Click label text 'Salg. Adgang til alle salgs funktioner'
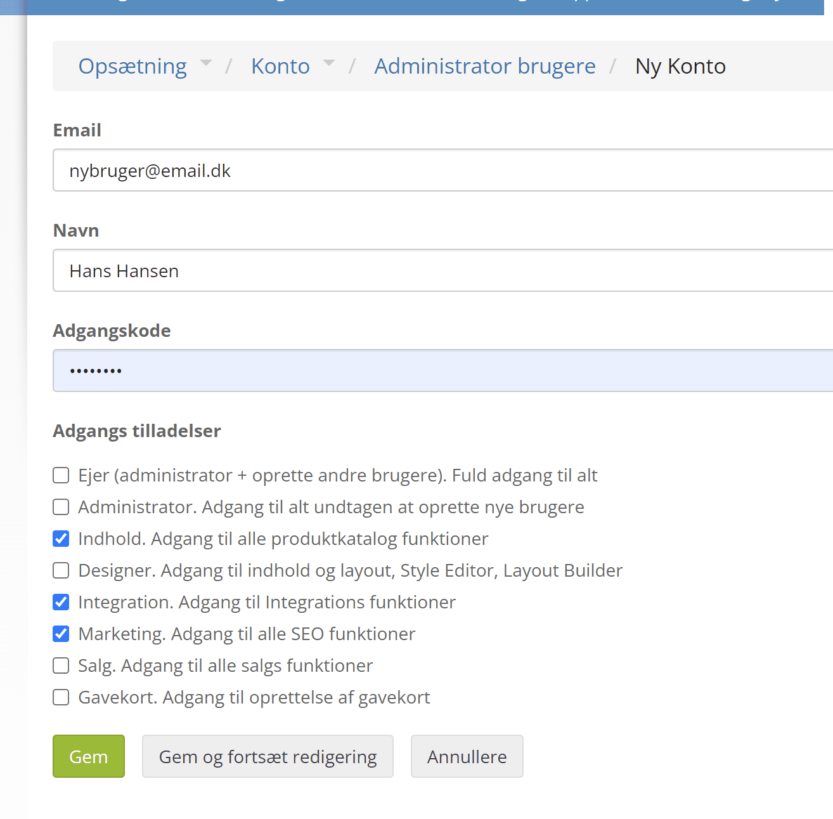 226,665
